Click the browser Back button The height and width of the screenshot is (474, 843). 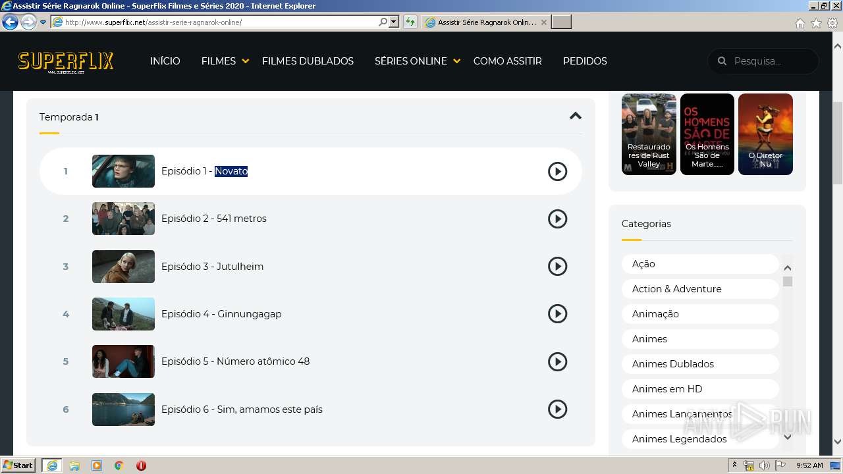point(10,22)
